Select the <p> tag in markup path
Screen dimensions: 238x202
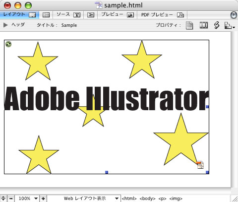click(162, 199)
